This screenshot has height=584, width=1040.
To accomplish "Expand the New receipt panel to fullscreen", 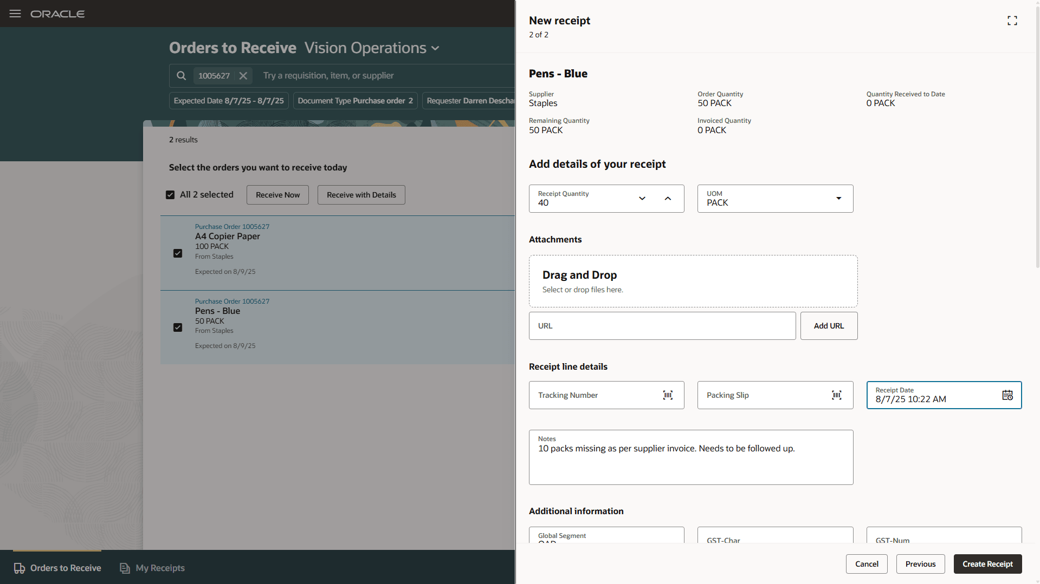I will [x=1012, y=21].
